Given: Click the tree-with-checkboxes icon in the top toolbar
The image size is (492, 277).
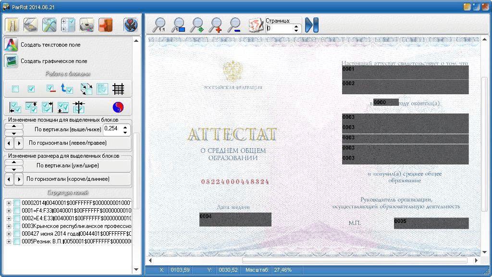Looking at the screenshot, I should (x=68, y=25).
